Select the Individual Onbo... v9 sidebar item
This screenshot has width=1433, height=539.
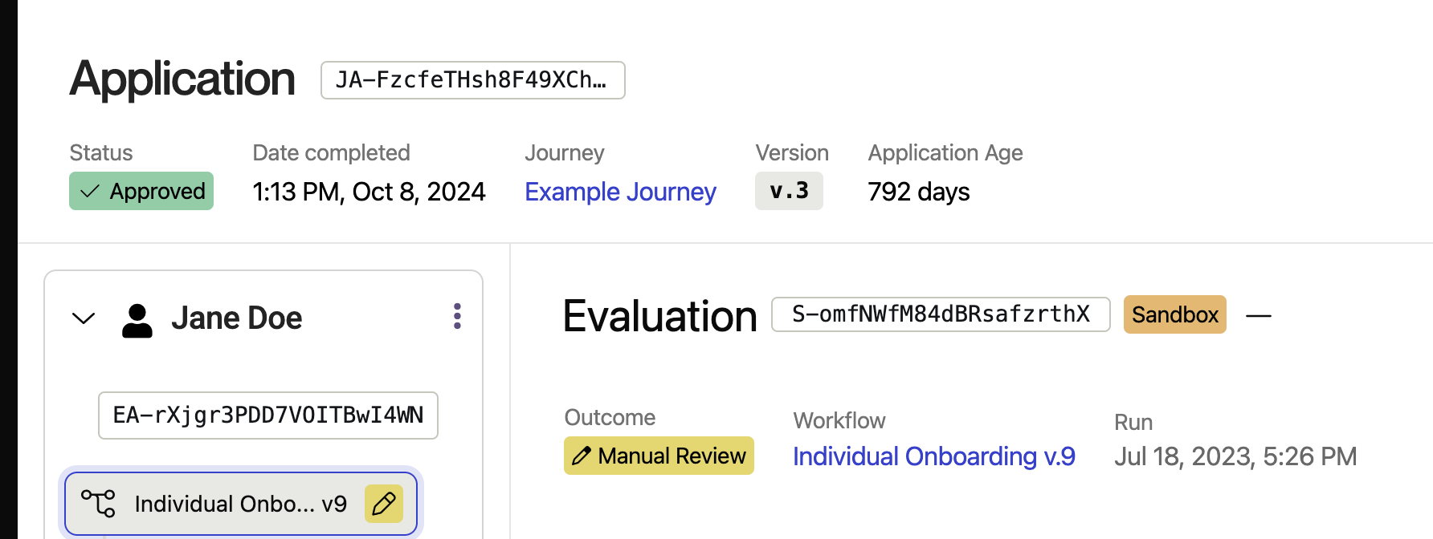tap(240, 504)
